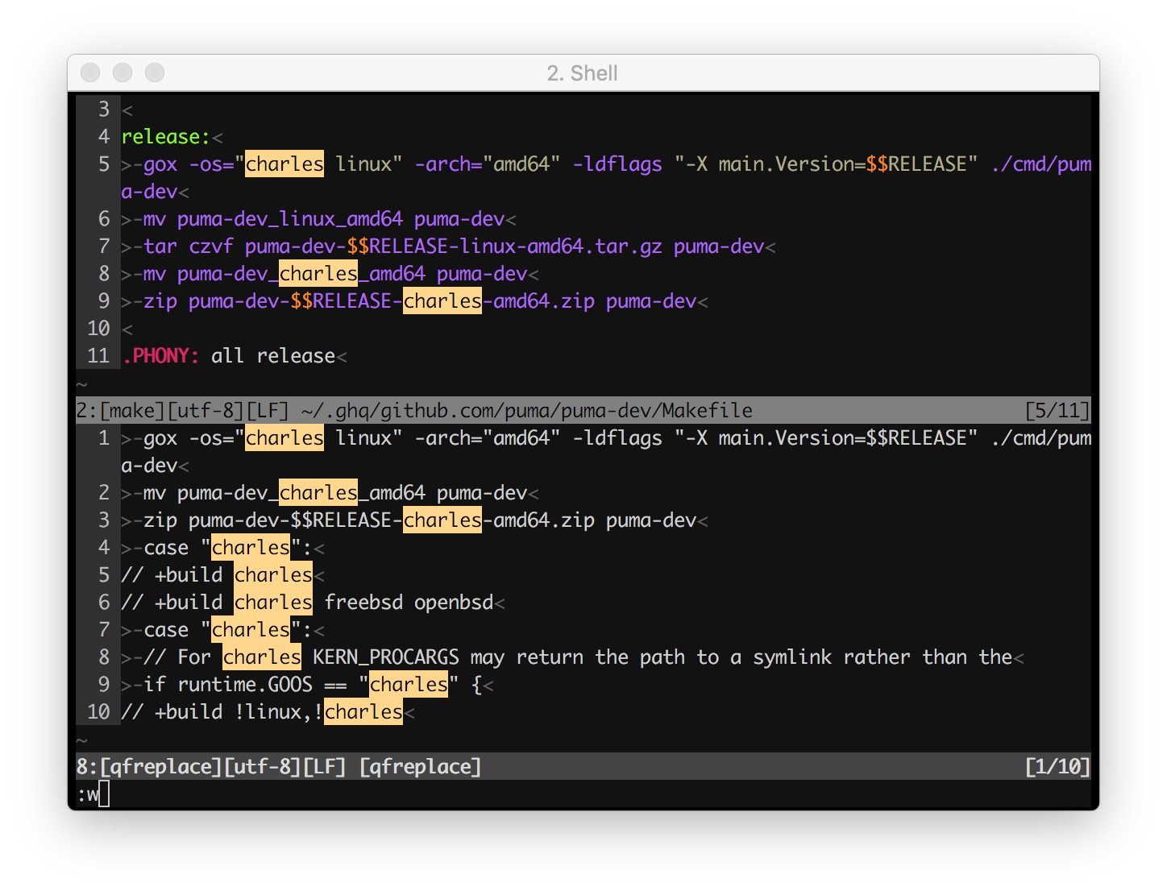1167x891 pixels.
Task: Click highlighted 'charles' in the -os= gox line of Makefile
Action: pyautogui.click(x=284, y=164)
